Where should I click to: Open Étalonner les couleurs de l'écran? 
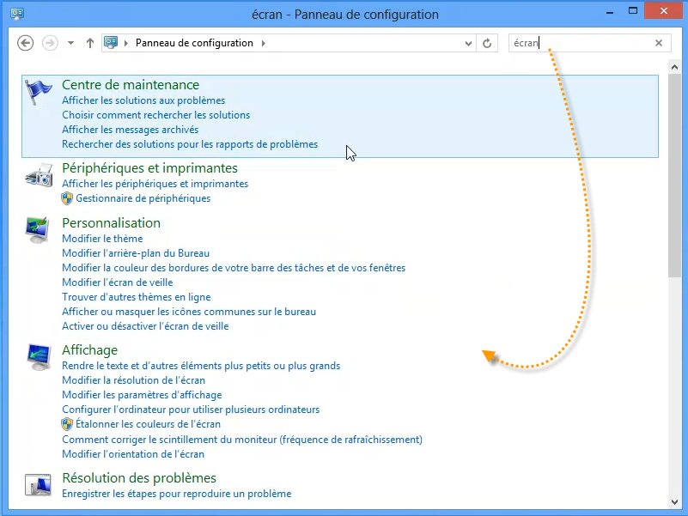click(x=148, y=424)
